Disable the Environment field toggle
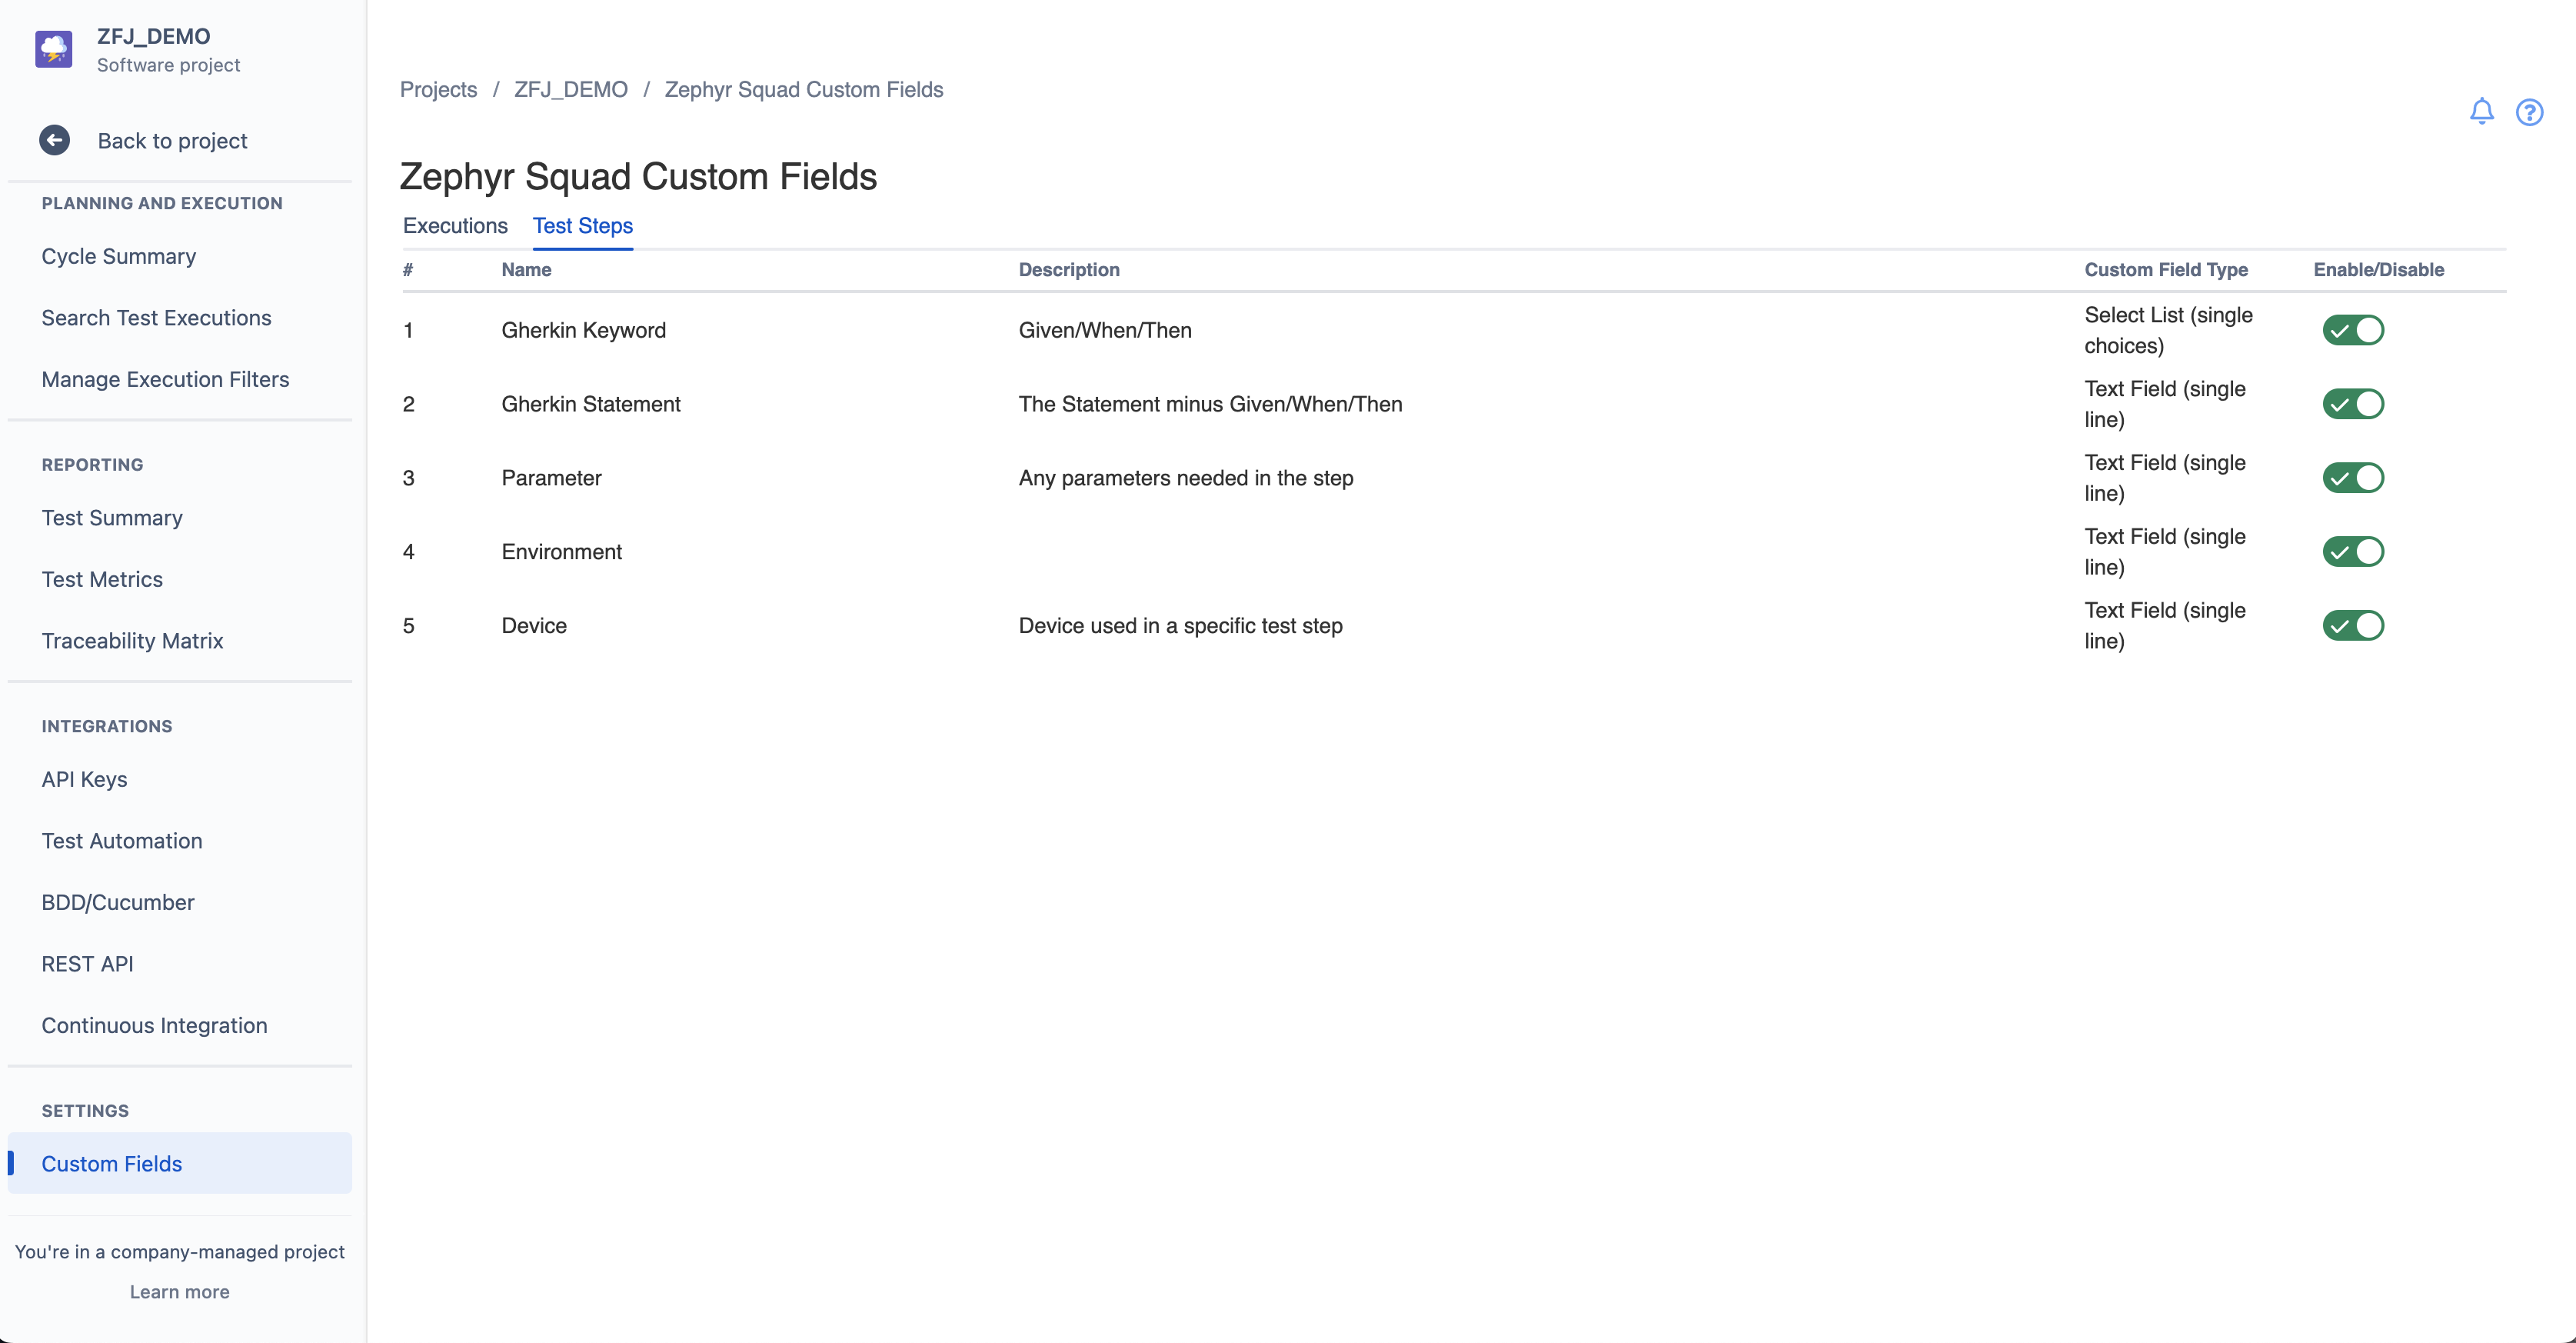The image size is (2576, 1343). [2352, 552]
